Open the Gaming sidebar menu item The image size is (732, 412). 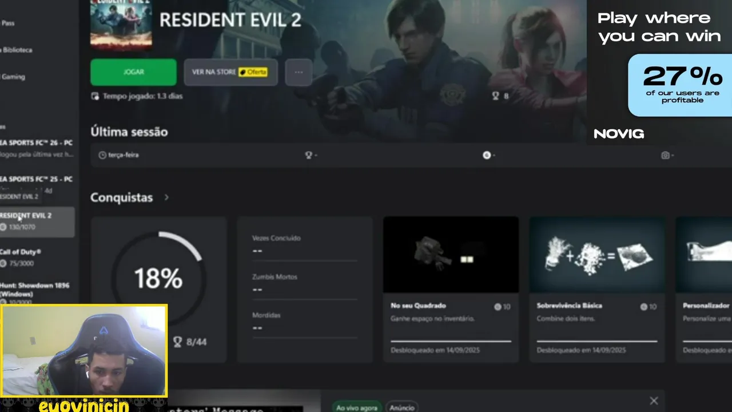13,77
